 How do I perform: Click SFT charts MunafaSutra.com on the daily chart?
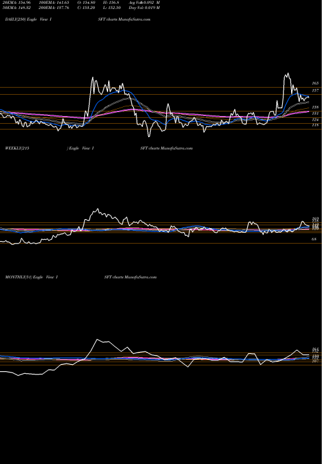pyautogui.click(x=124, y=19)
